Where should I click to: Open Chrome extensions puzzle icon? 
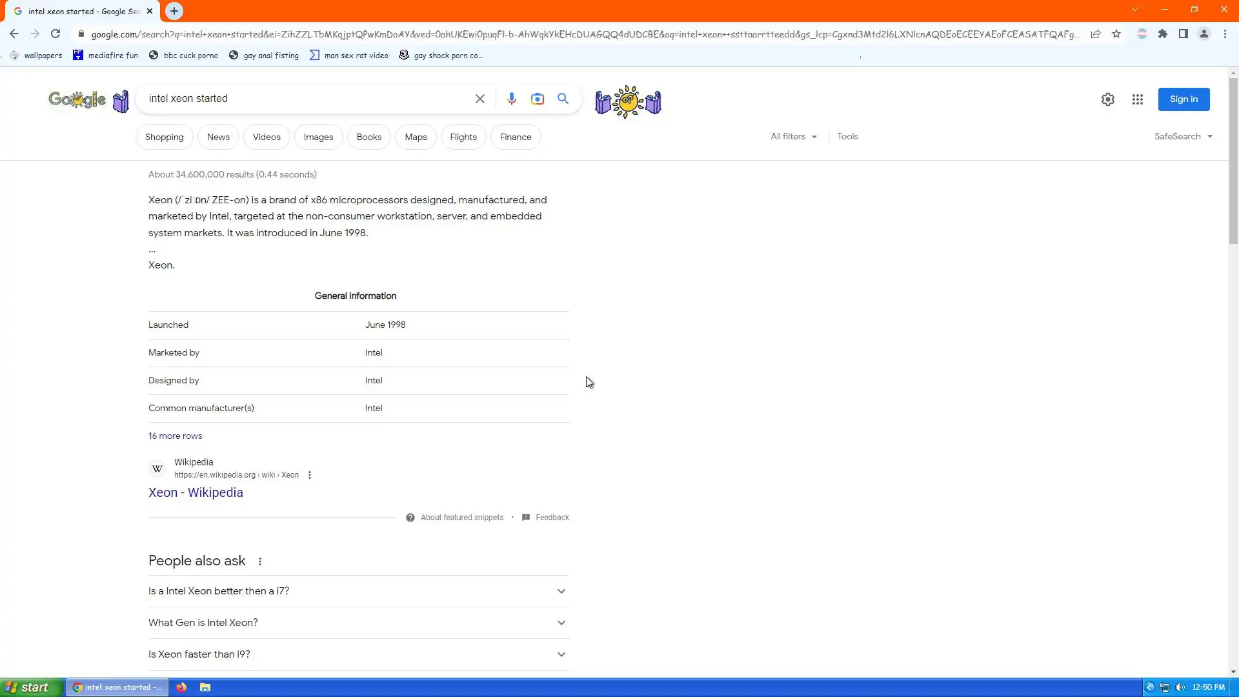pyautogui.click(x=1162, y=34)
